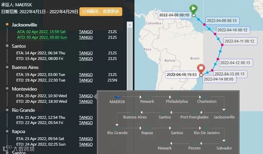Click the 2022-04-12 08:13 map label

click(235, 63)
